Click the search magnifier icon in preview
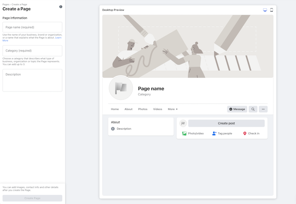The image size is (296, 204). [253, 109]
